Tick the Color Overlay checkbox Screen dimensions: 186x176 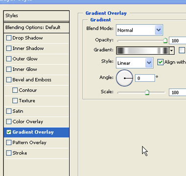point(9,121)
